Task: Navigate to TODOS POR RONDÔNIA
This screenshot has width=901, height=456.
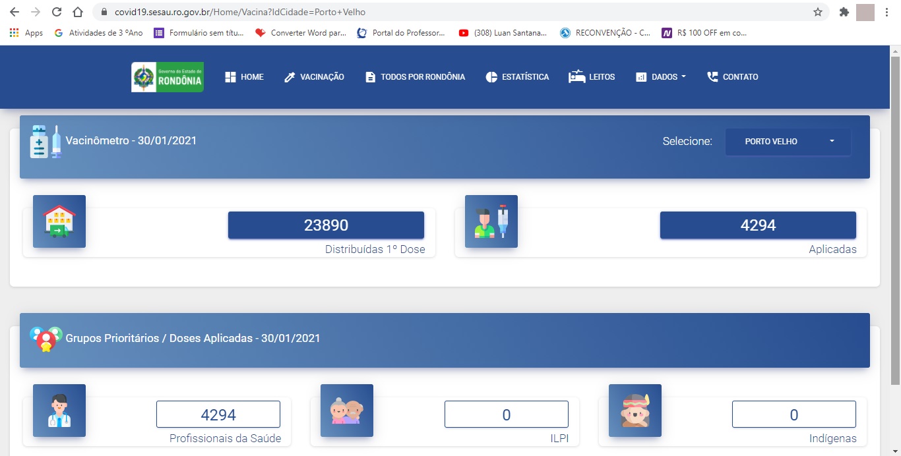Action: [415, 77]
